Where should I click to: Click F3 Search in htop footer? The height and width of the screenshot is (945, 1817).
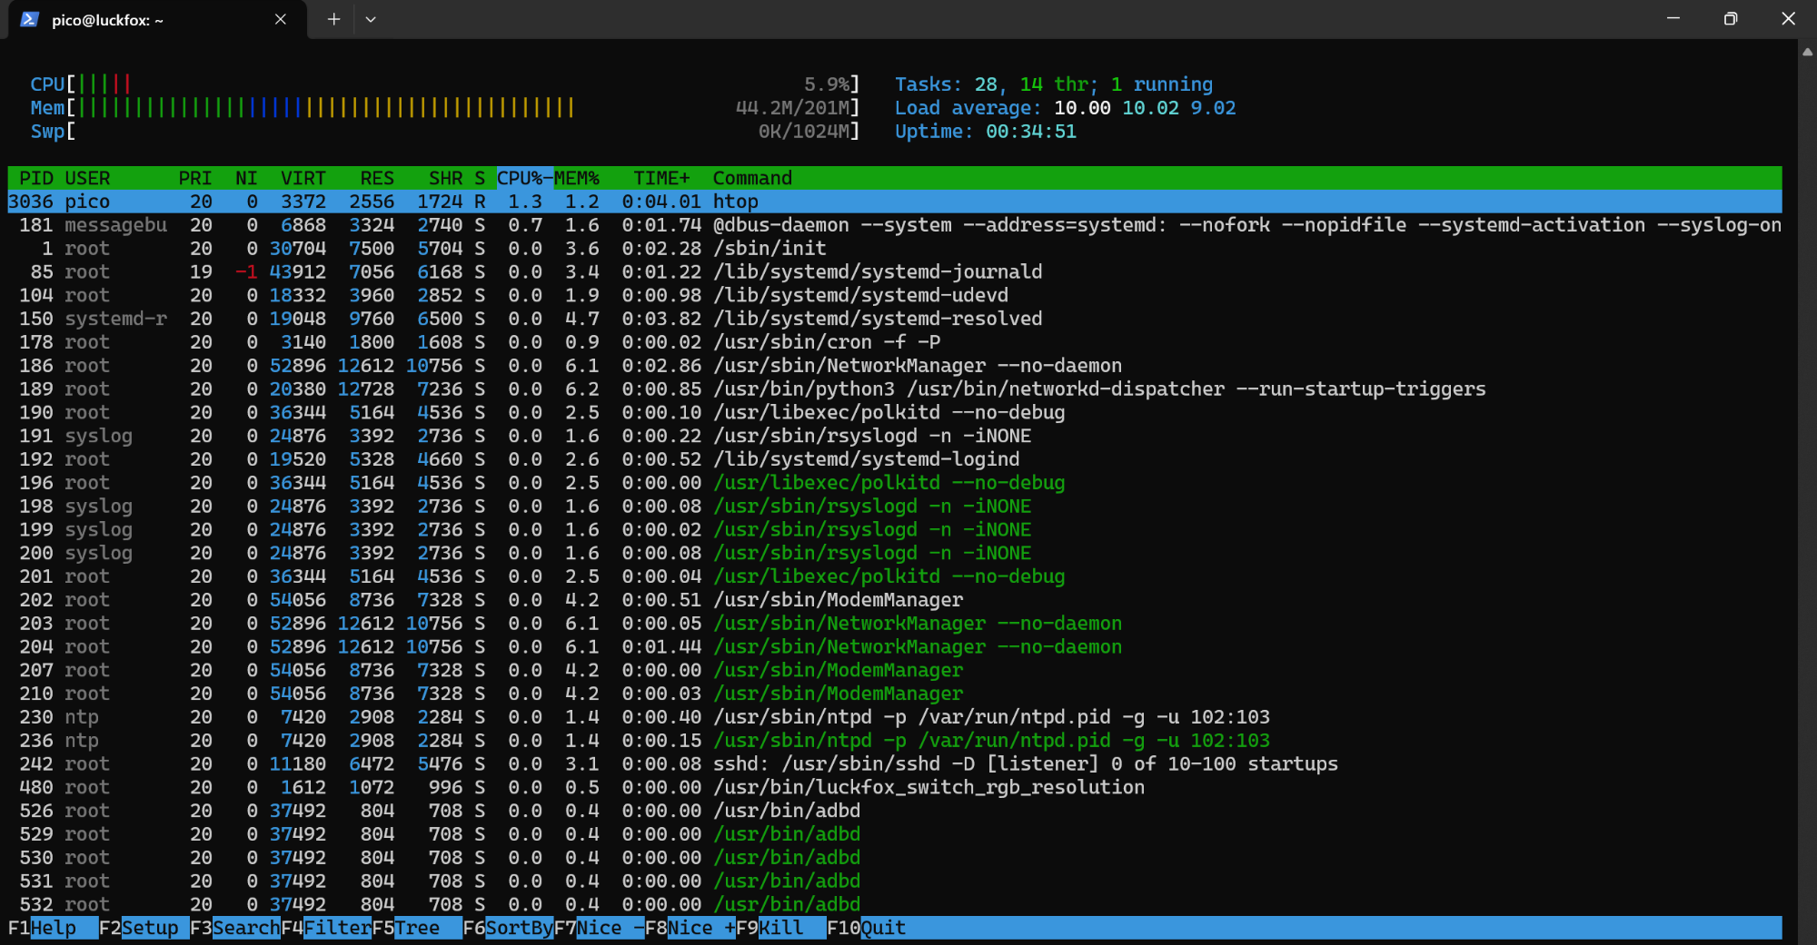point(235,928)
